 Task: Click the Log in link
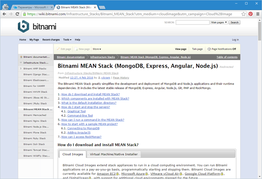235,39
